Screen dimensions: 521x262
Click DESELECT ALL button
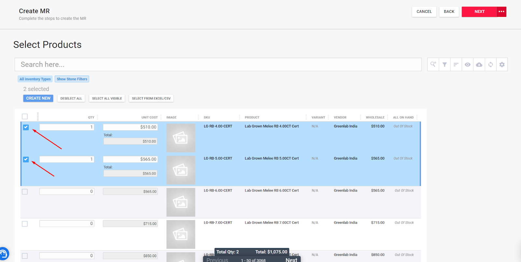pyautogui.click(x=71, y=98)
